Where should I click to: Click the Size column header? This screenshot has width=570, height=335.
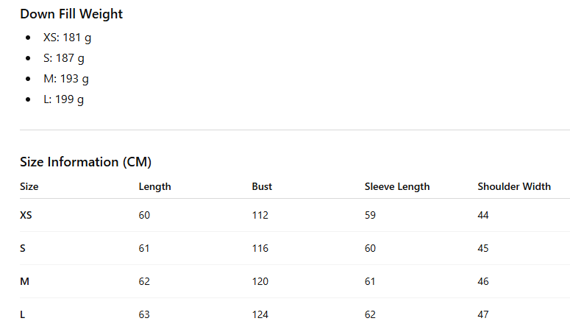coord(29,186)
